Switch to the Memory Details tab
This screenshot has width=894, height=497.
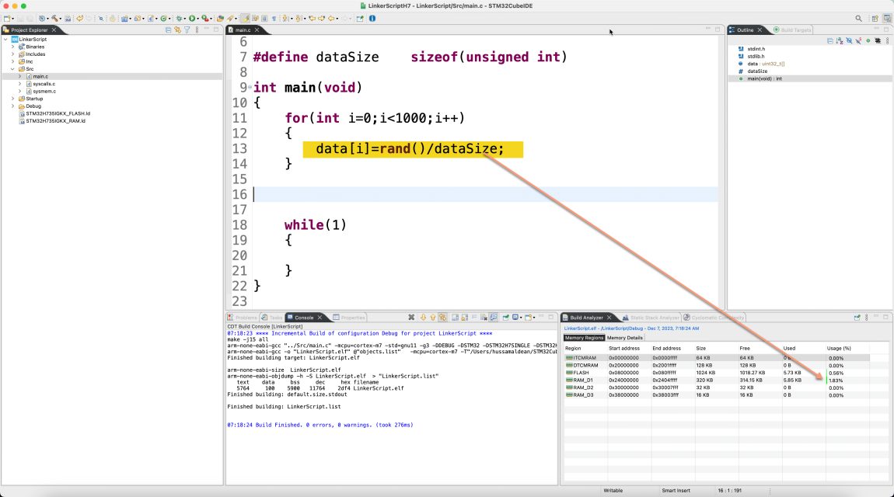pyautogui.click(x=625, y=337)
